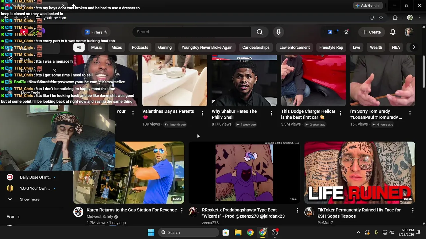This screenshot has height=239, width=426.
Task: Select YoungBoy Never Broke Again chip
Action: click(x=207, y=47)
